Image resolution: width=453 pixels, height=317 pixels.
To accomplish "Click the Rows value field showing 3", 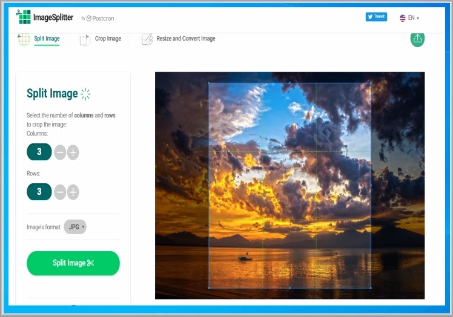I will coord(39,192).
